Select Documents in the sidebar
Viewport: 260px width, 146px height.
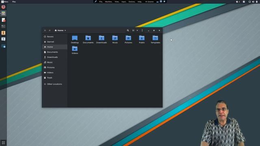(x=55, y=52)
